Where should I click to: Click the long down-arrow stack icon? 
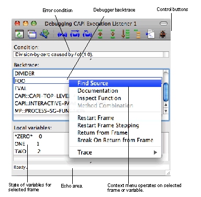coord(125,34)
